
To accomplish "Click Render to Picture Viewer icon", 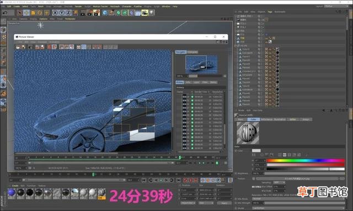I will click(x=90, y=13).
